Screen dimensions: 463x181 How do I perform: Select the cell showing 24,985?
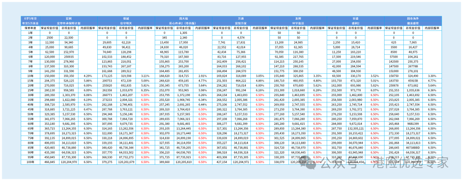pos(298,42)
